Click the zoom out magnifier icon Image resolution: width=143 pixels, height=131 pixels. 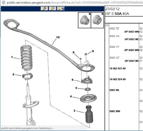[53, 8]
